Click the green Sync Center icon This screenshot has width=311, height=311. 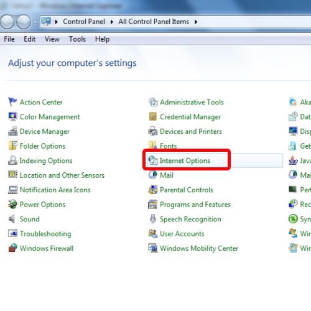293,219
